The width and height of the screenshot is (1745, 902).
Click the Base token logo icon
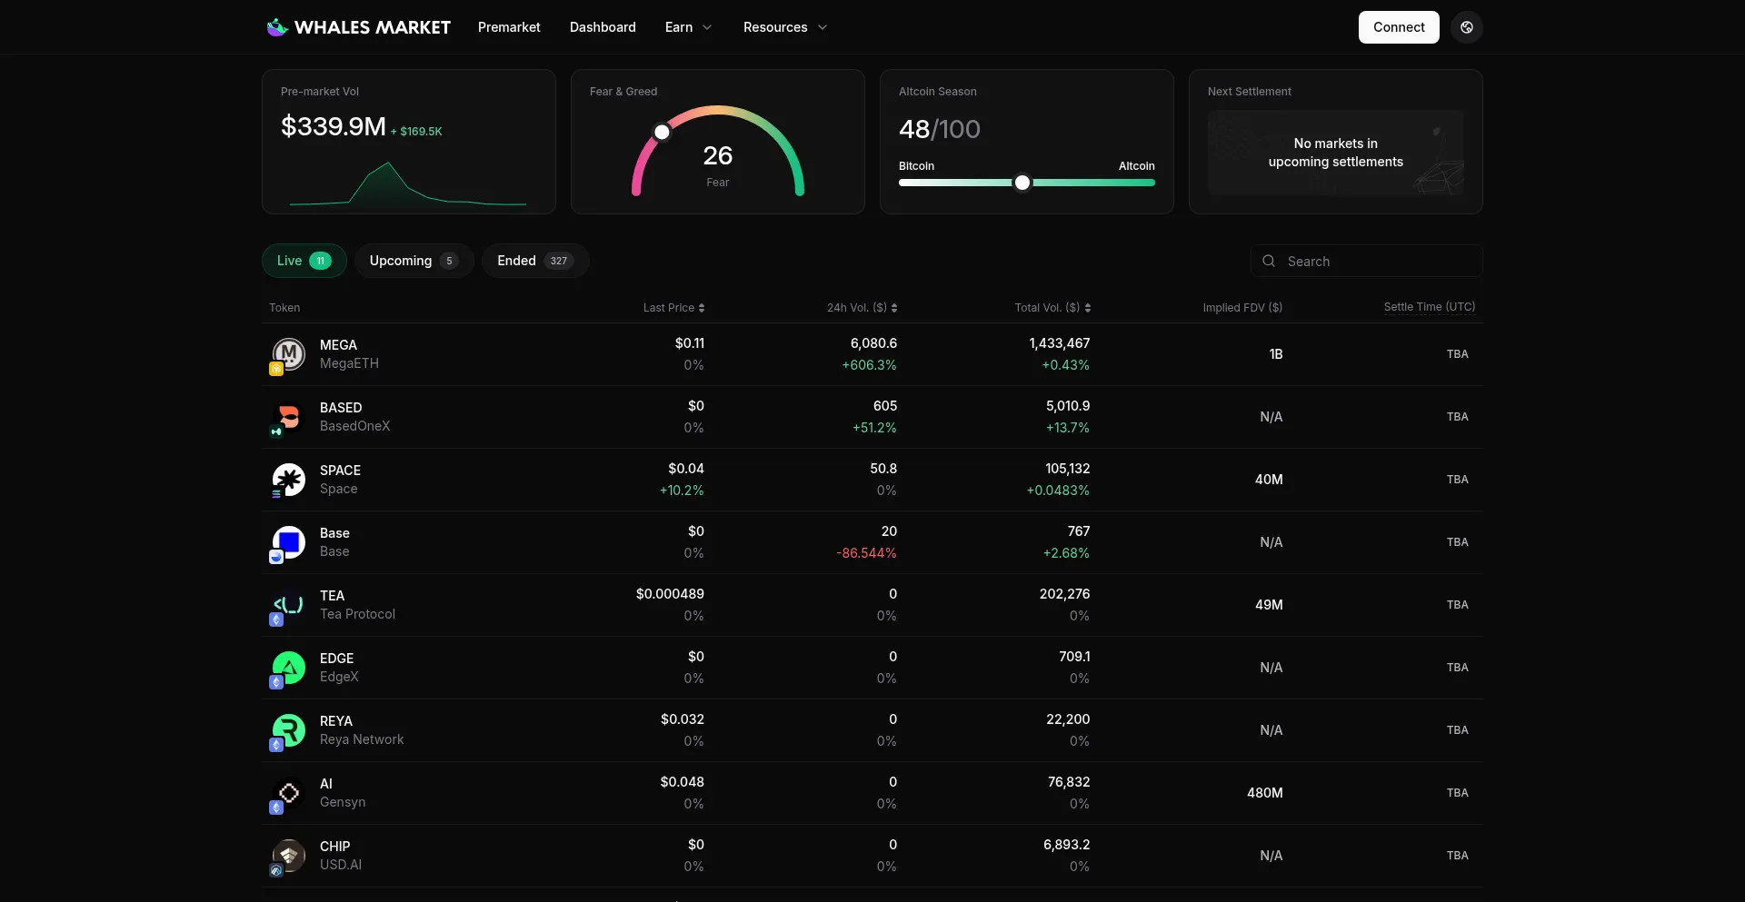point(289,541)
